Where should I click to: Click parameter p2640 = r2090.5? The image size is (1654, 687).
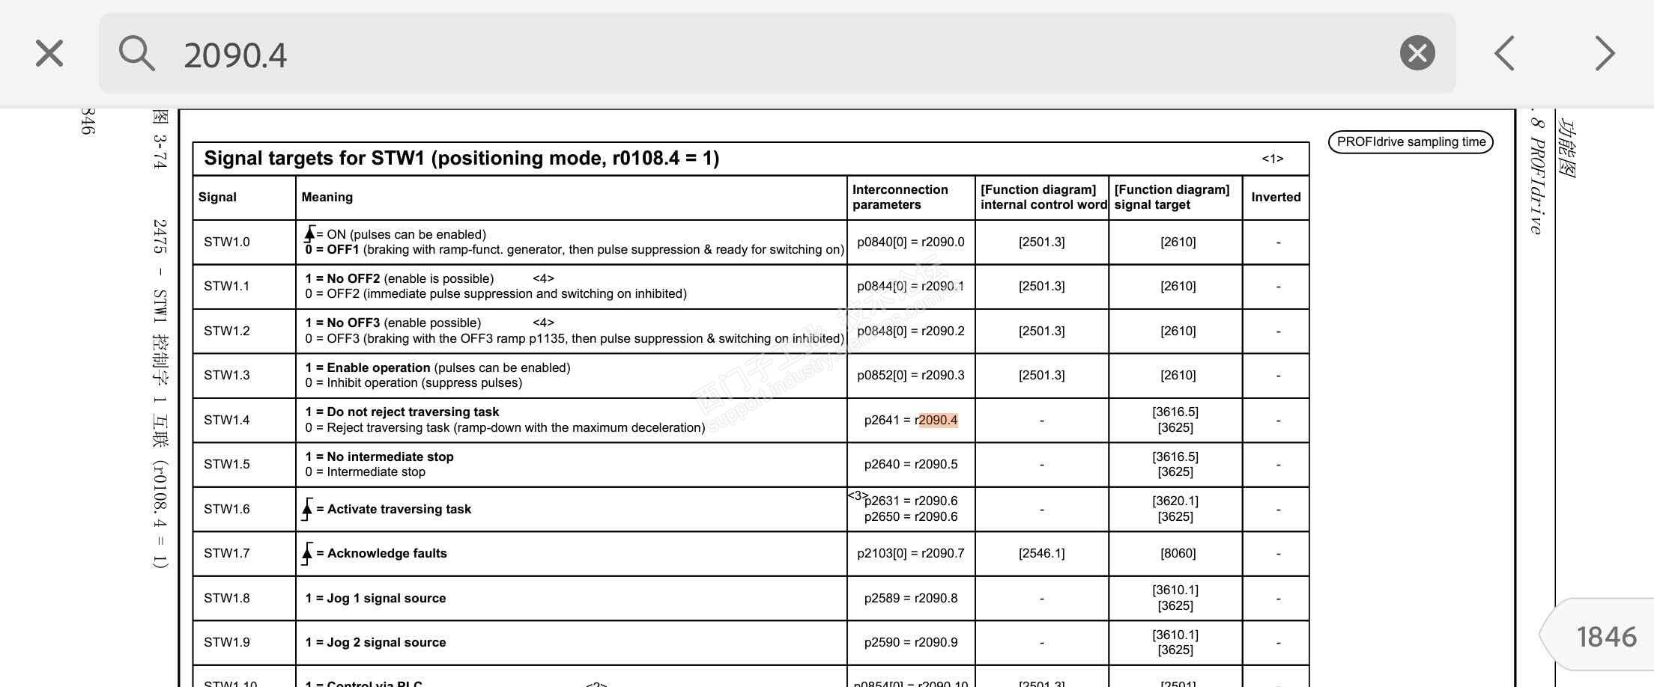911,464
